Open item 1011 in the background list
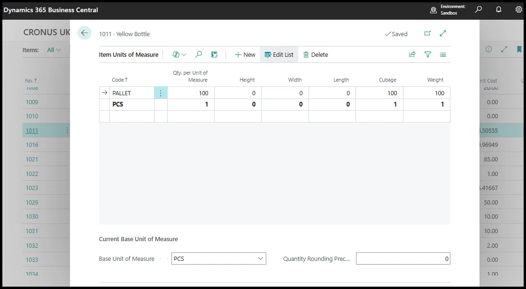Image resolution: width=526 pixels, height=289 pixels. point(32,130)
